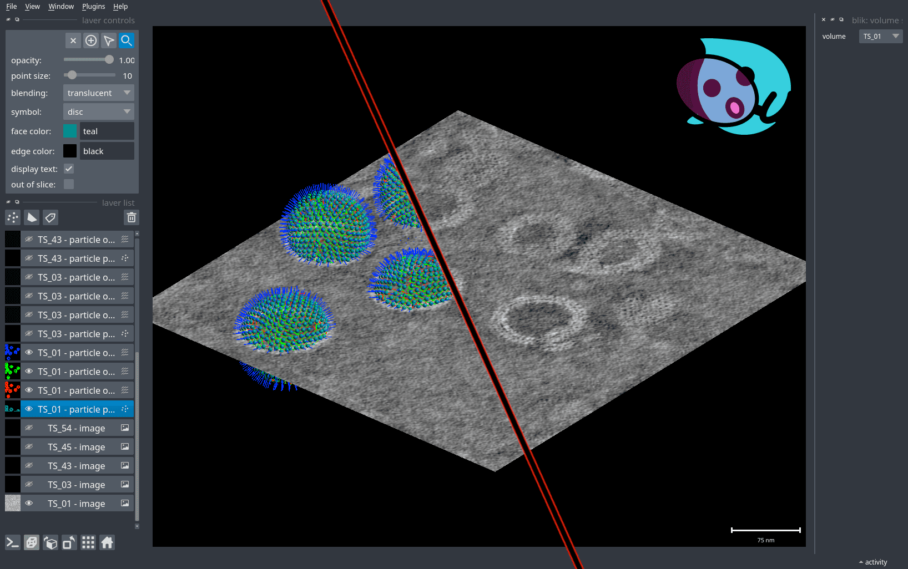Roll the displayed dimensions

point(51,542)
